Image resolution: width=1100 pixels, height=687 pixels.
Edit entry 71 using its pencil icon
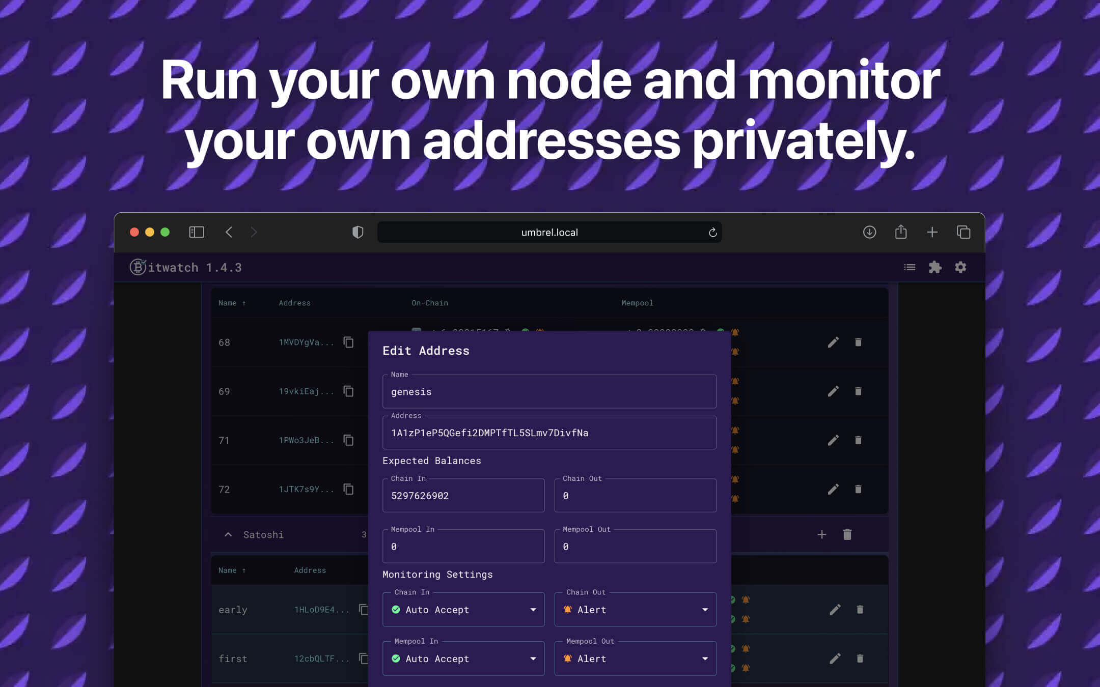[833, 440]
